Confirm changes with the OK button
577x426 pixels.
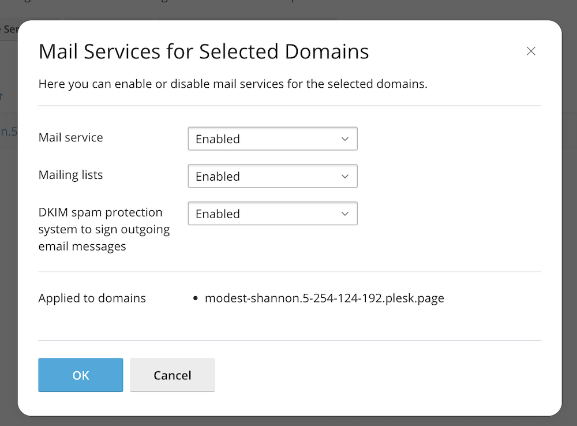81,375
